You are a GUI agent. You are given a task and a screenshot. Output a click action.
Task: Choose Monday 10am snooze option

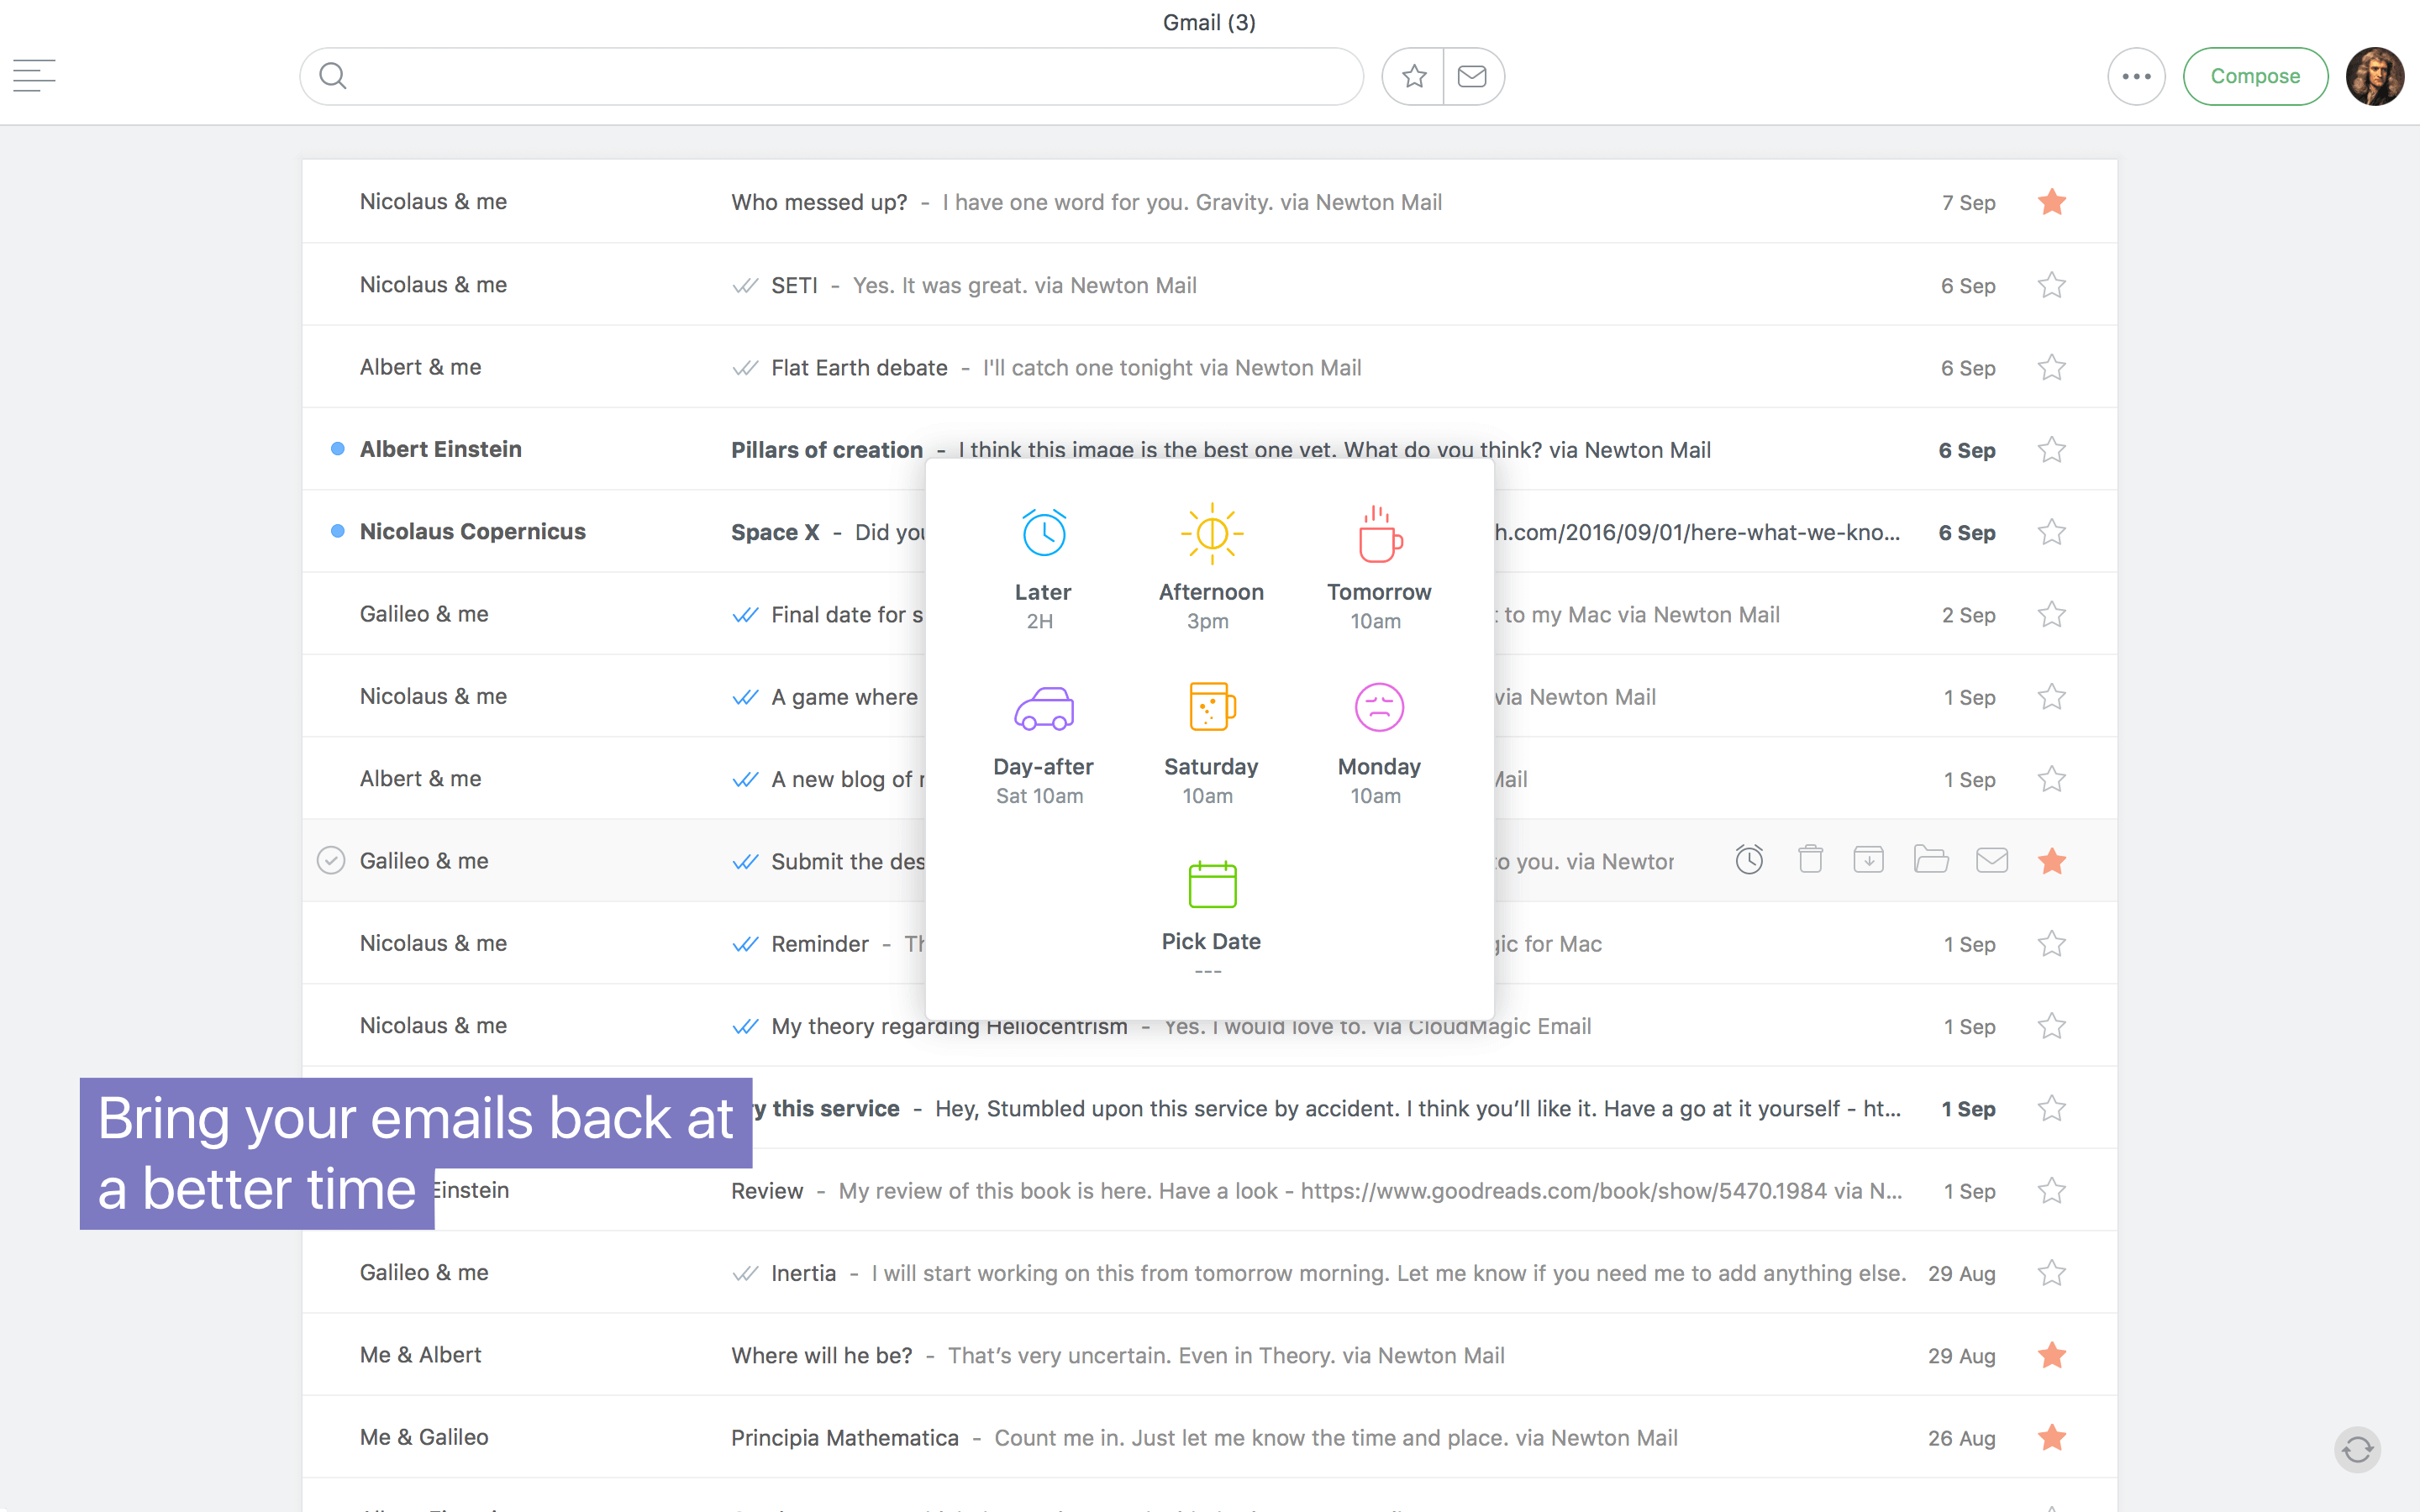pyautogui.click(x=1379, y=745)
